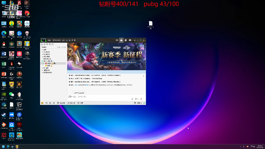Open Apex Legends desktop icon
Screen dimensions: 265x149
pyautogui.click(x=19, y=4)
